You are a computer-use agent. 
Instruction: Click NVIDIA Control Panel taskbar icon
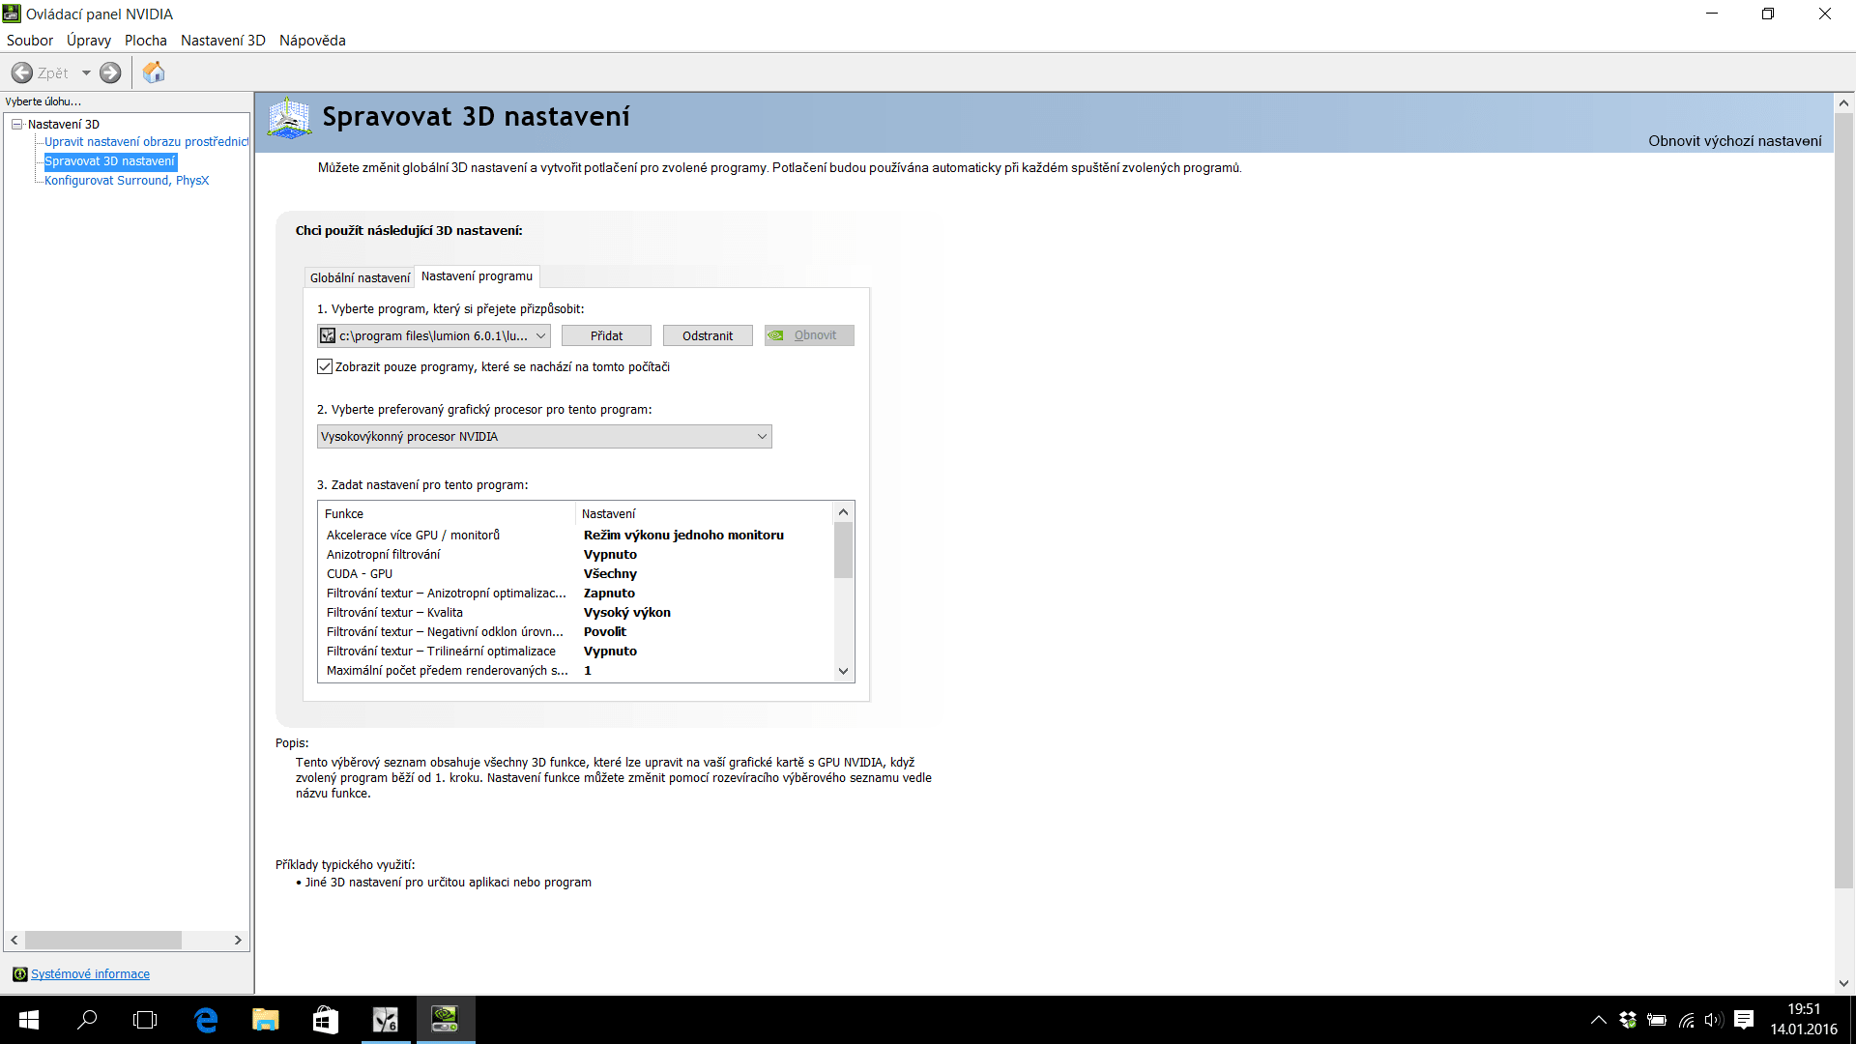pos(445,1020)
